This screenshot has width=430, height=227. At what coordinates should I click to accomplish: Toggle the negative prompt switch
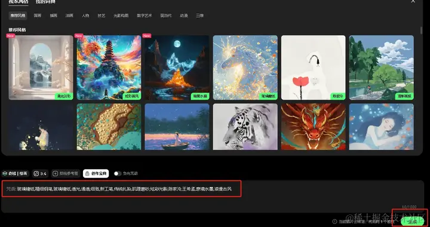tap(117, 174)
